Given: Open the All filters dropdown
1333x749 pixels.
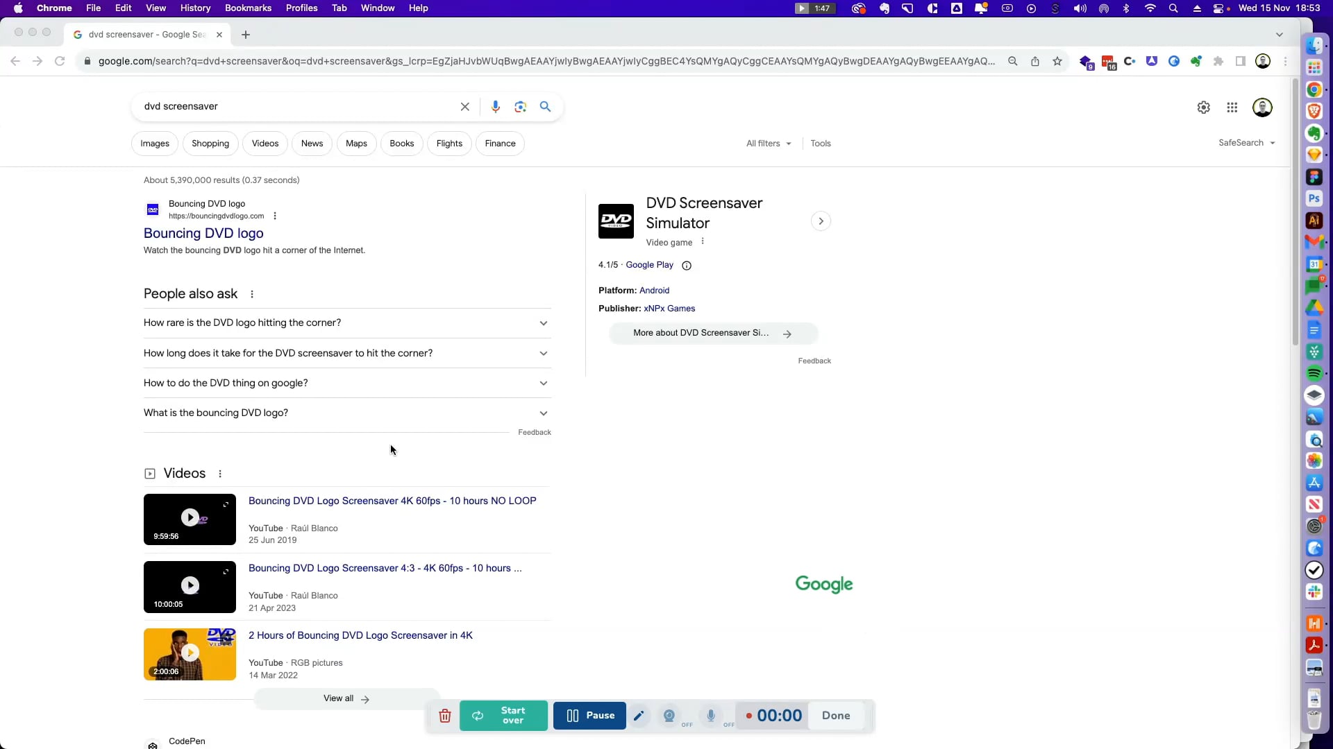Looking at the screenshot, I should [769, 144].
